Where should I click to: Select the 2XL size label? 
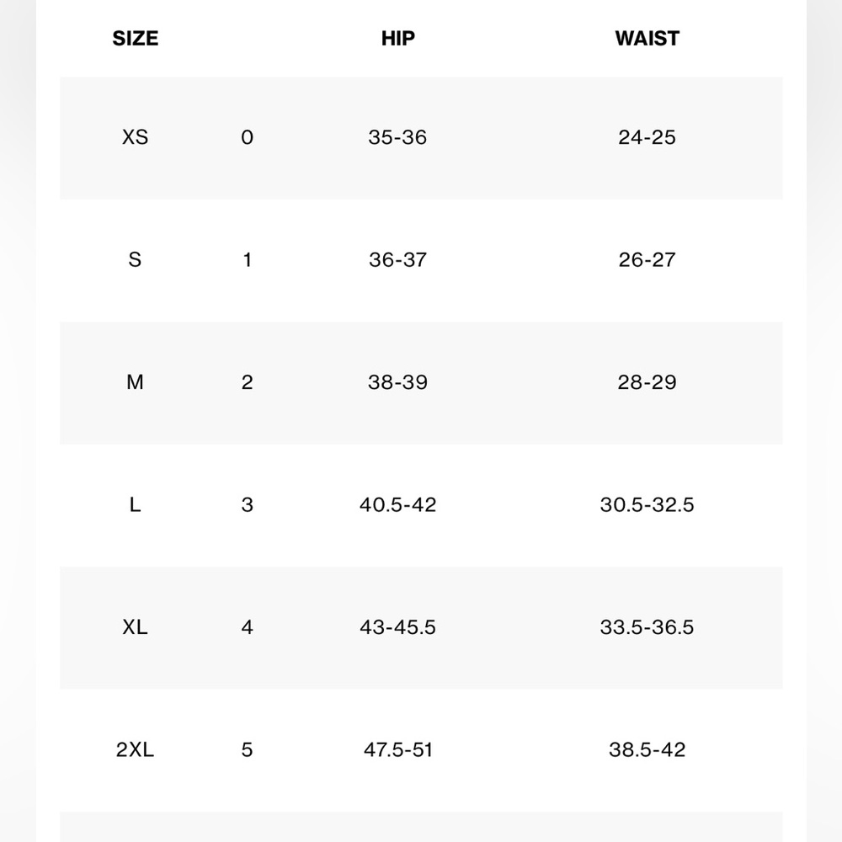click(x=135, y=749)
